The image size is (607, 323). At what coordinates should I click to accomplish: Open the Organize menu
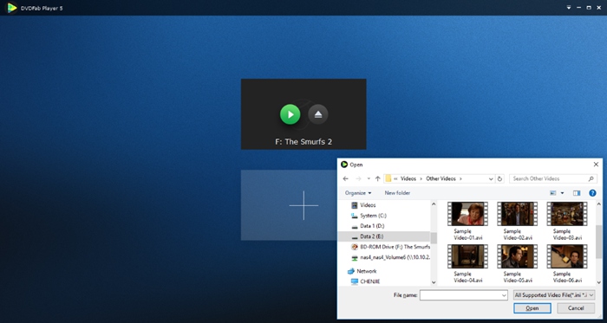(358, 193)
